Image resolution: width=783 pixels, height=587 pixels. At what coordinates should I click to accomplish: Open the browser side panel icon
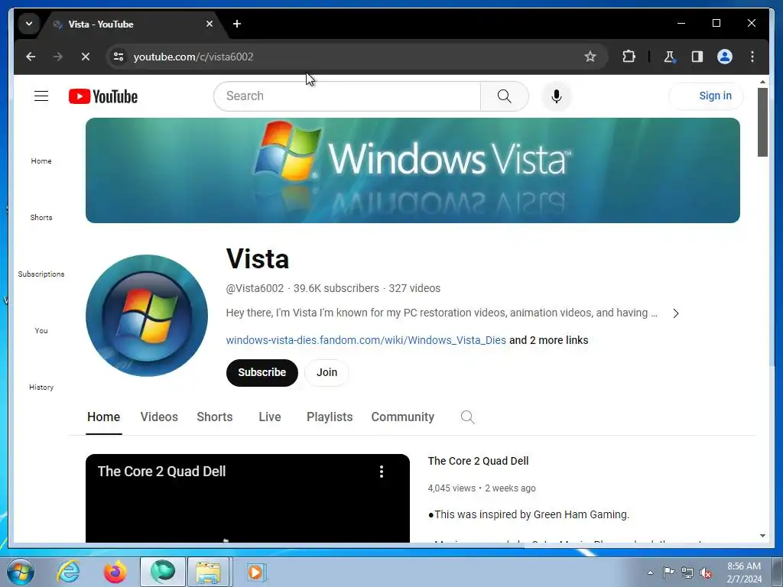click(x=697, y=57)
